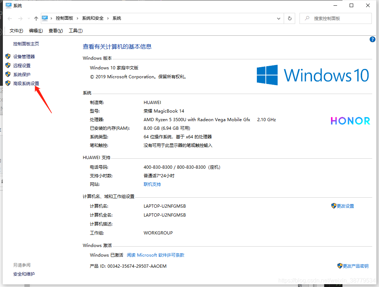
Task: Click the shield icon beside 远程设置
Action: click(8, 65)
